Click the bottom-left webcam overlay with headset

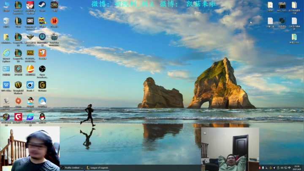30,149
